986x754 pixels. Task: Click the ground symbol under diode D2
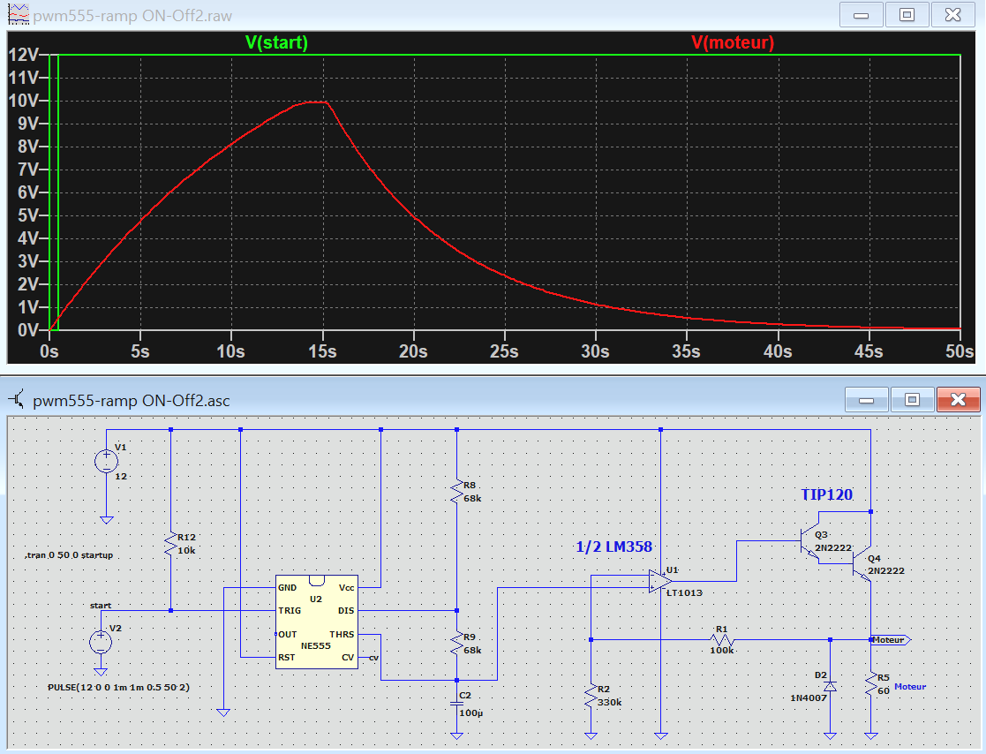[x=830, y=735]
